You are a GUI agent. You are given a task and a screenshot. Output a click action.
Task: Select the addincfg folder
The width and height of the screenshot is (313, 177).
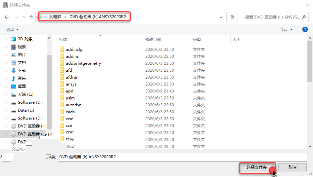pyautogui.click(x=74, y=50)
